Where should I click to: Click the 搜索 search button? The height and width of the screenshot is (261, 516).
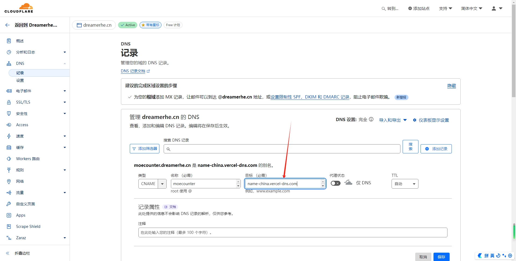click(x=410, y=147)
